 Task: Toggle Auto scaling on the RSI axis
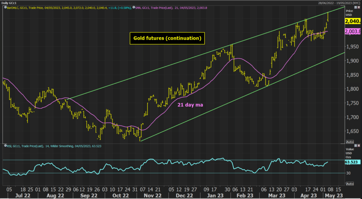click(x=349, y=184)
